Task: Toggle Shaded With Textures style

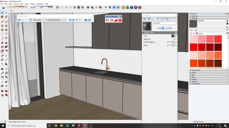Action: (79, 7)
